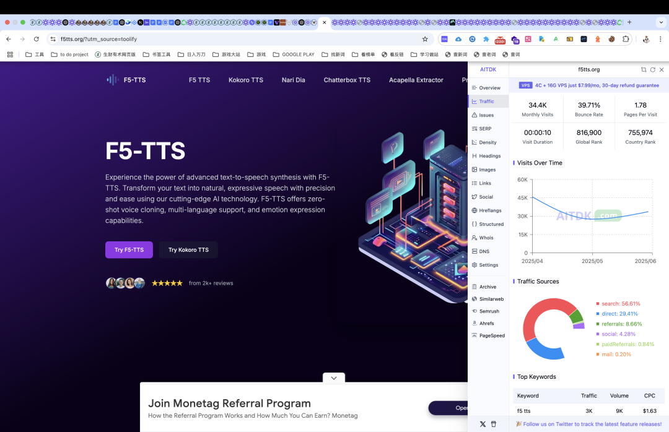Click the Try Kokoro TTS button

tap(188, 250)
